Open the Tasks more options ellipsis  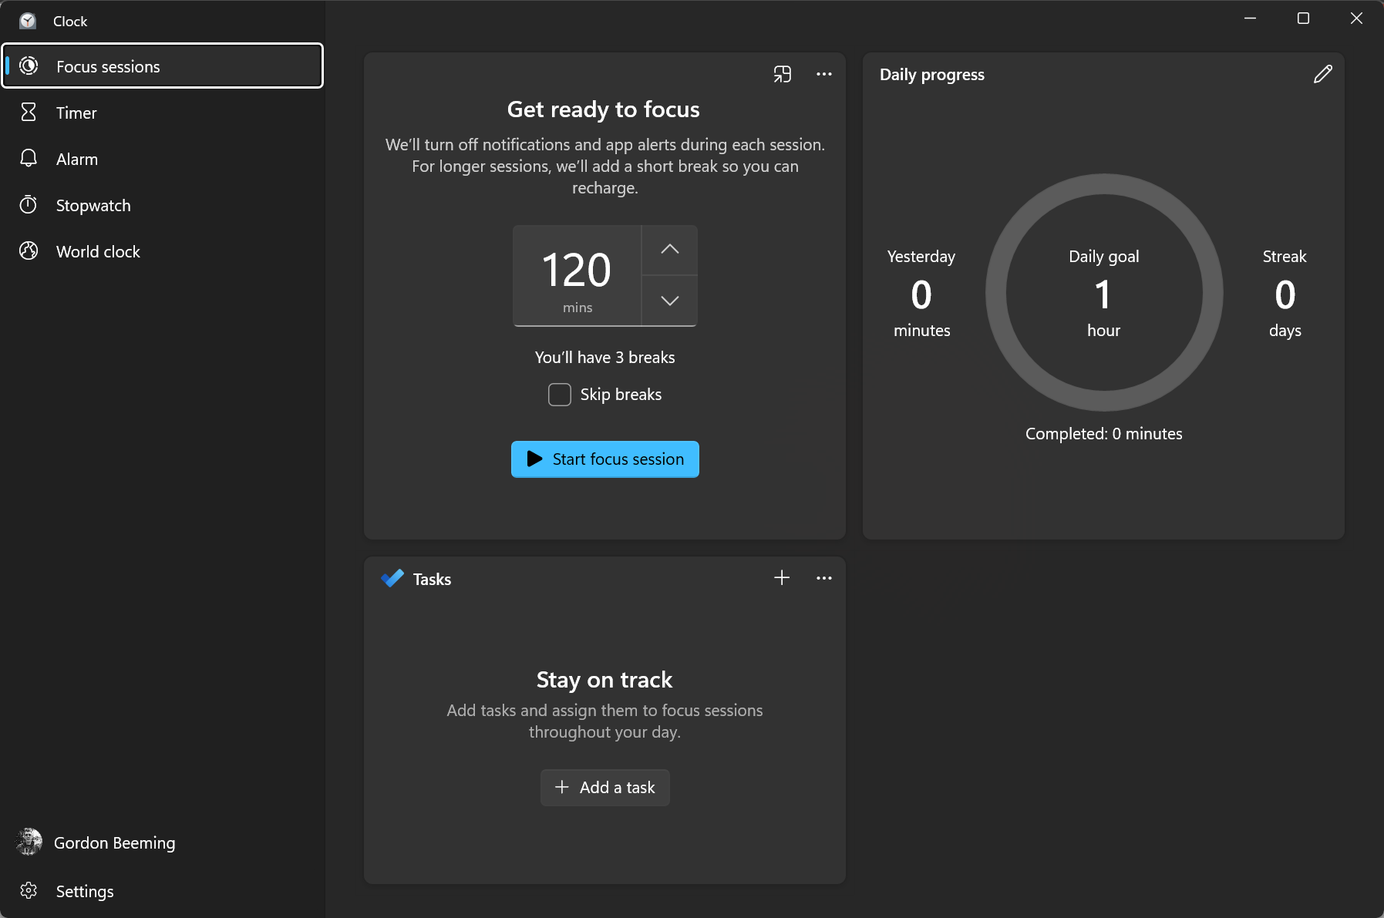click(x=823, y=578)
